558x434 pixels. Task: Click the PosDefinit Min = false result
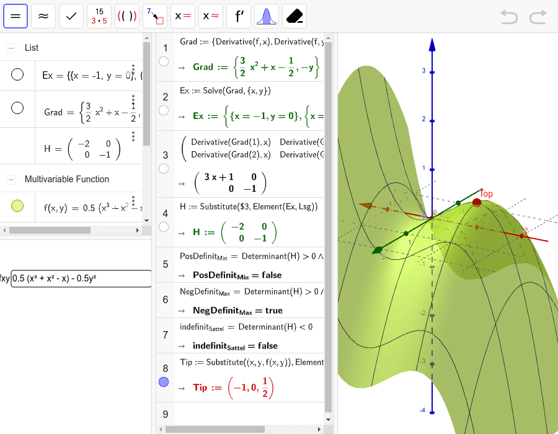coord(237,275)
